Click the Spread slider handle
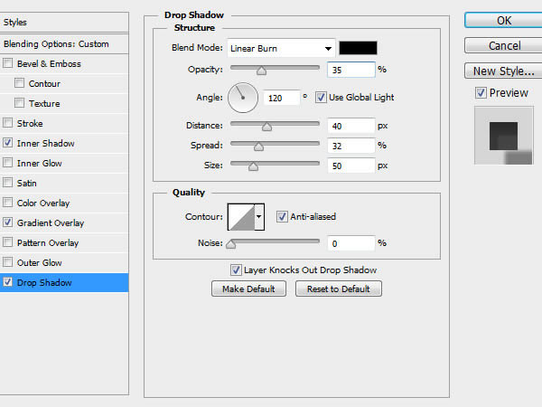 (258, 147)
